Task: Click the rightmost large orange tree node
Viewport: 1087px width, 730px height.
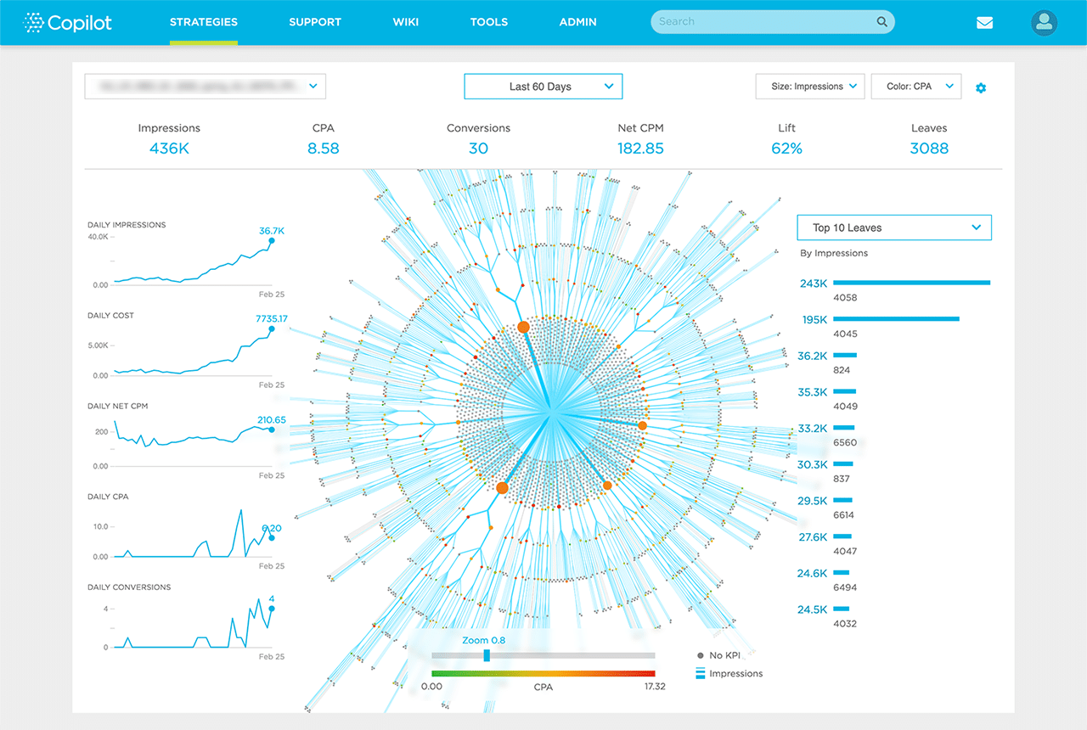Action: (x=643, y=425)
